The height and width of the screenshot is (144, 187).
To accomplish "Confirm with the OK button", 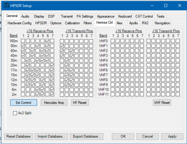I will point(123,137).
